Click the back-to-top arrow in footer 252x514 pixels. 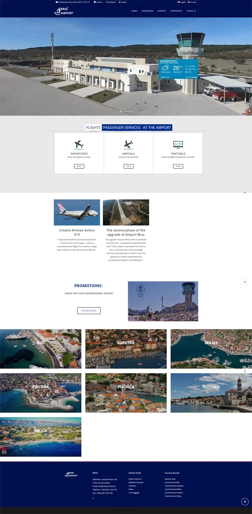[245, 501]
